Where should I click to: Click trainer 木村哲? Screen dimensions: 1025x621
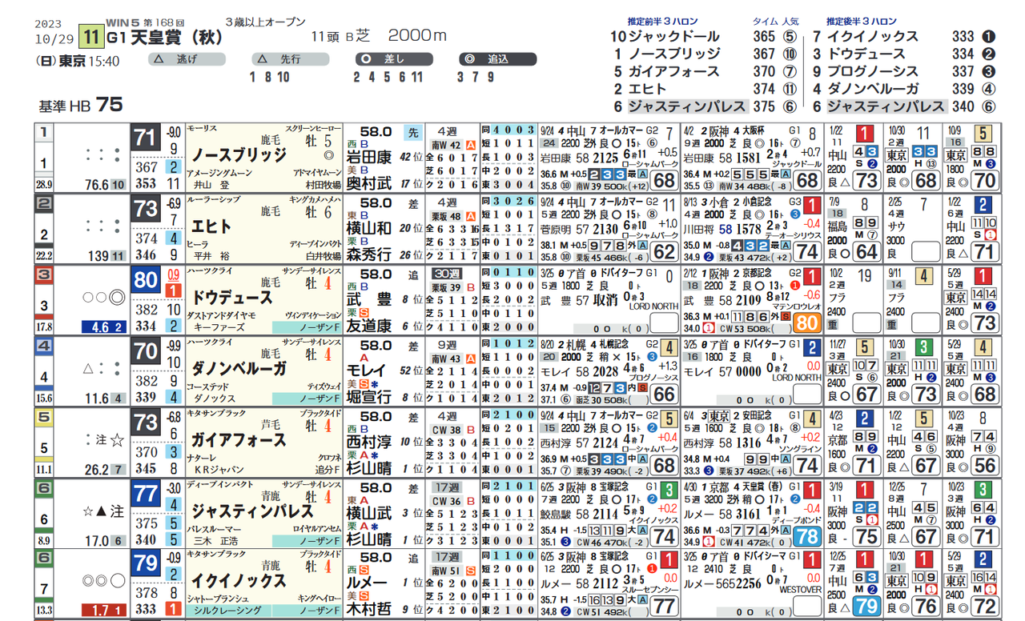pos(369,608)
